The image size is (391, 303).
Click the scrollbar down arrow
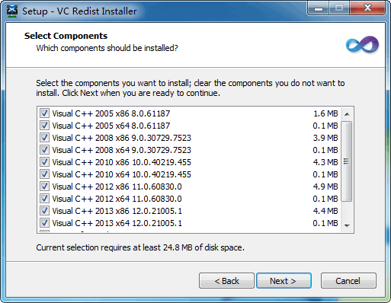pos(347,225)
